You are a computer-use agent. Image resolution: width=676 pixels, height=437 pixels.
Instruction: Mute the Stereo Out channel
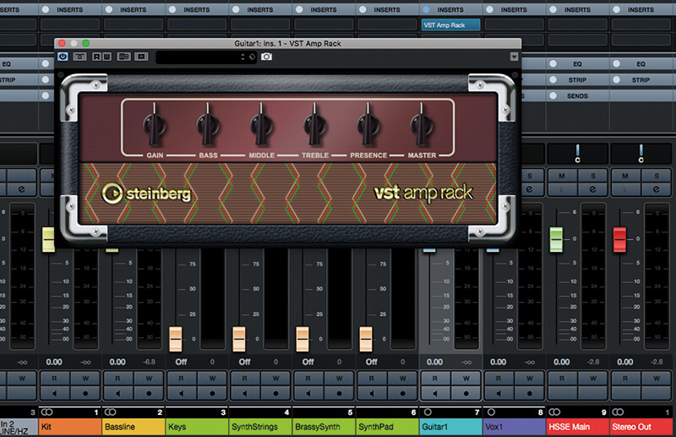(x=625, y=176)
